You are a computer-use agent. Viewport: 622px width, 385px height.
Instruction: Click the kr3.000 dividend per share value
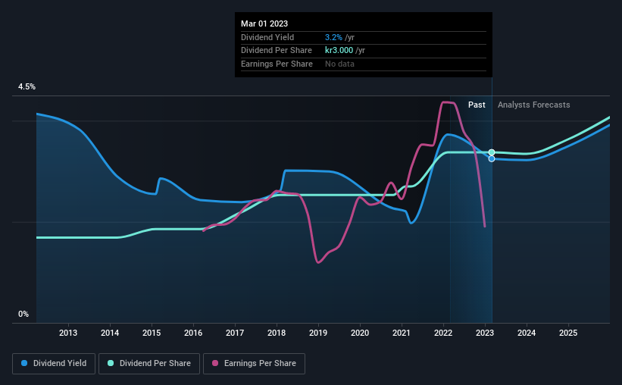[x=339, y=51]
